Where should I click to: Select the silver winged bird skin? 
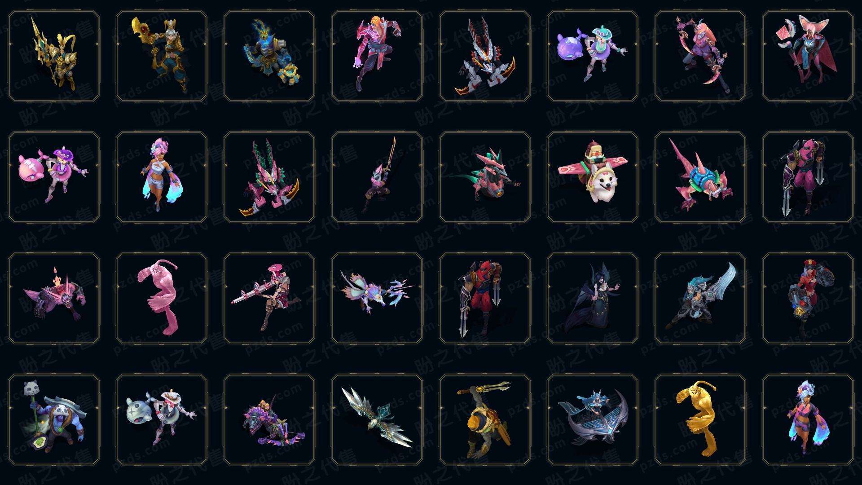377,419
